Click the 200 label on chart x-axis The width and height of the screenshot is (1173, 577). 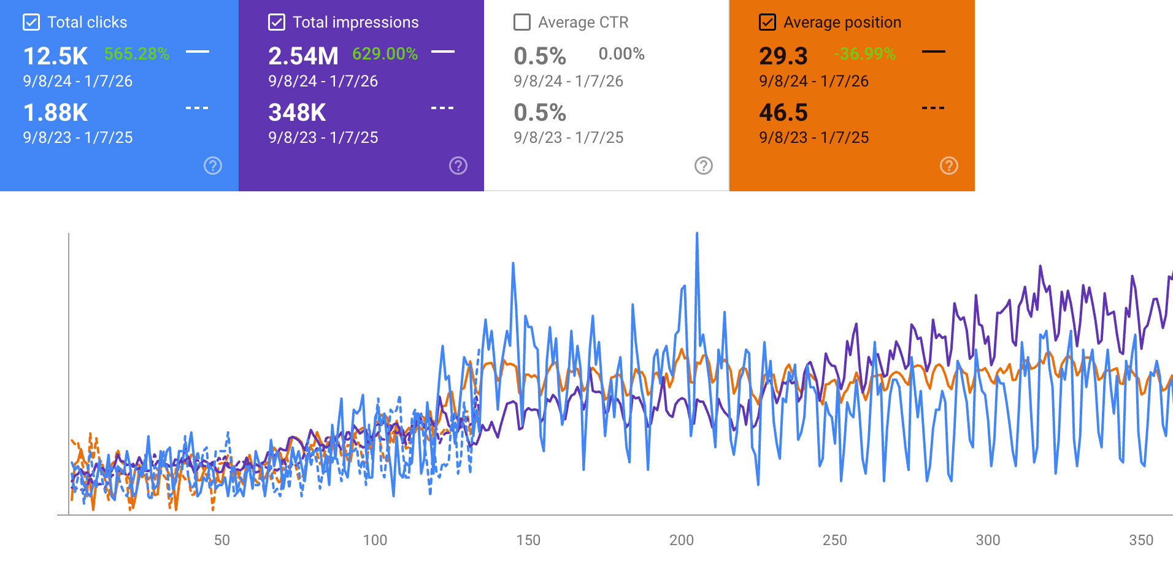click(682, 540)
